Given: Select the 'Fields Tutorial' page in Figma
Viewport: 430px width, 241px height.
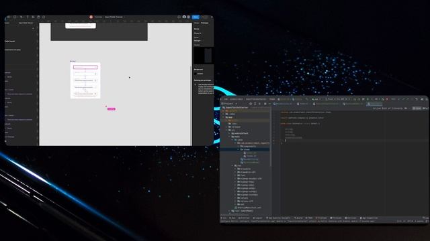Looking at the screenshot, I should click(x=10, y=42).
